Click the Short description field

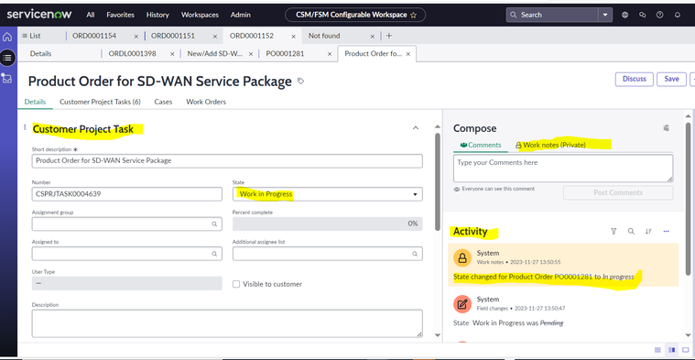click(227, 161)
